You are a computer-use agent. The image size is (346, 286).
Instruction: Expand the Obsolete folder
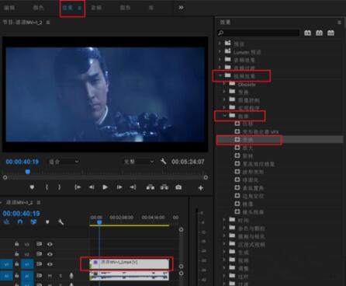[224, 83]
